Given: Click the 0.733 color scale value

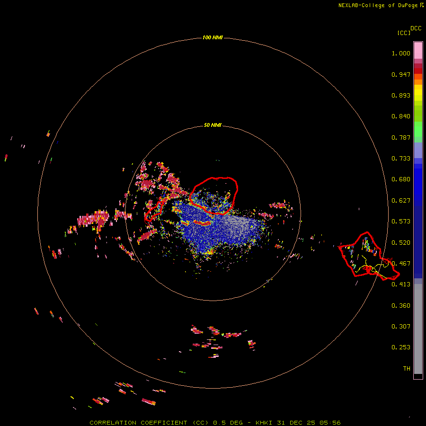Looking at the screenshot, I should click(401, 159).
